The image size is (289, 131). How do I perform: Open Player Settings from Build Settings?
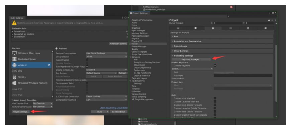tap(21, 112)
